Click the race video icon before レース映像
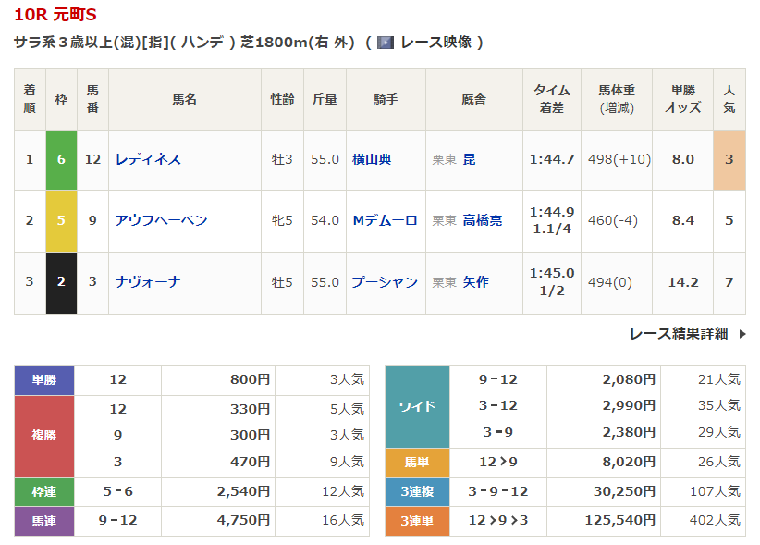 [386, 43]
